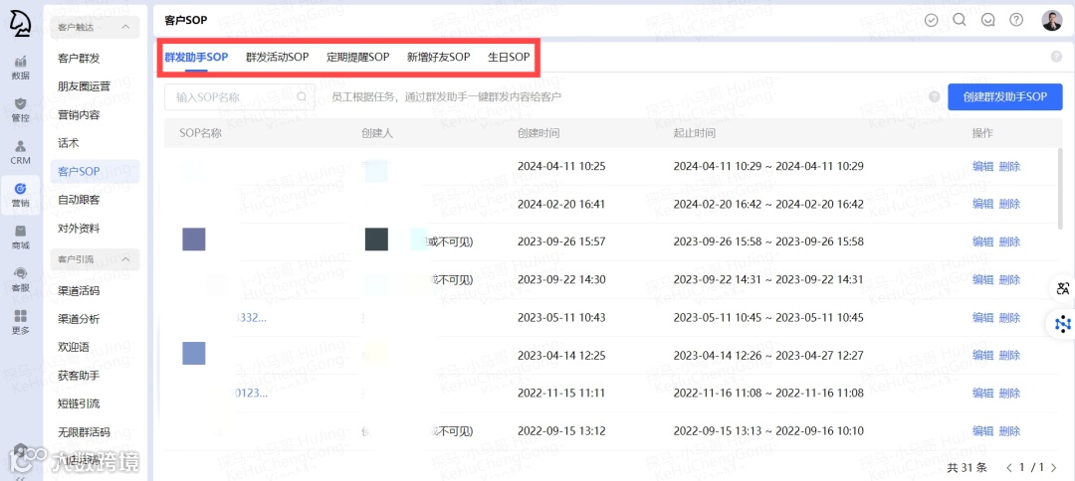Viewport: 1075px width, 481px height.
Task: Click help icon beside 创建群发助手SOP button
Action: [x=934, y=97]
